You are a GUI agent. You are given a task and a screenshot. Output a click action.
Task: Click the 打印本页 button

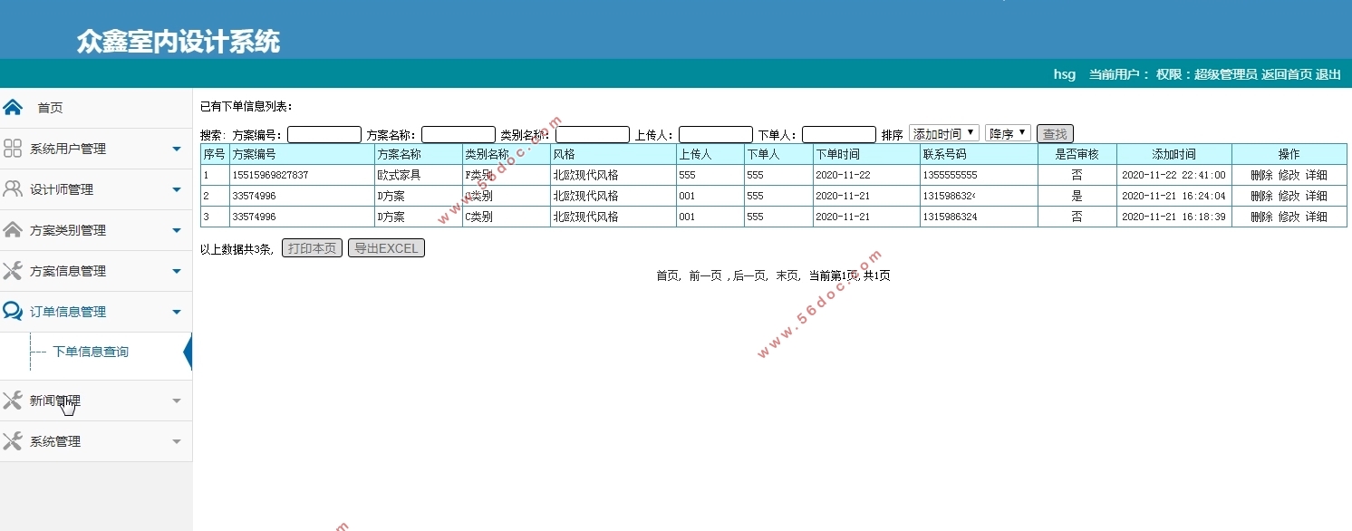coord(312,248)
